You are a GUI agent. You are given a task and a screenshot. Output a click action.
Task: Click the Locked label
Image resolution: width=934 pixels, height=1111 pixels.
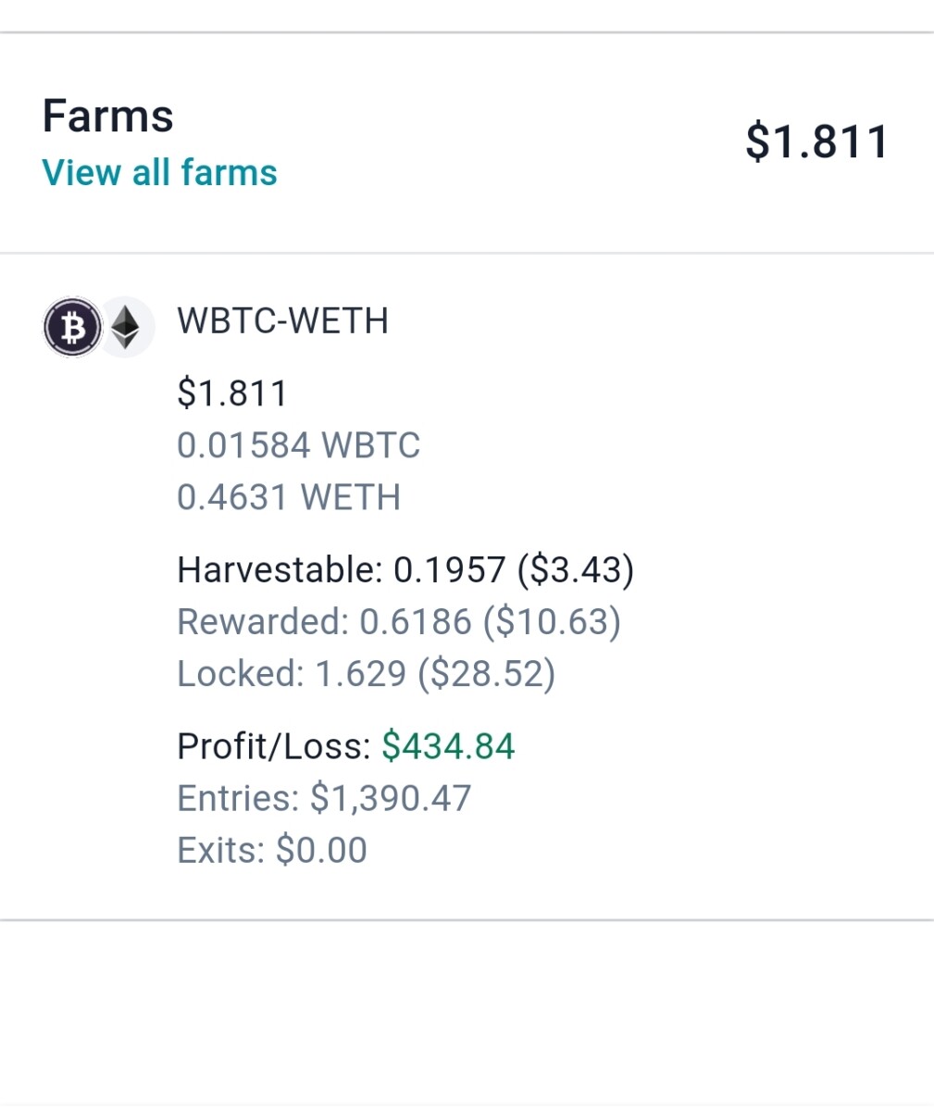click(240, 673)
